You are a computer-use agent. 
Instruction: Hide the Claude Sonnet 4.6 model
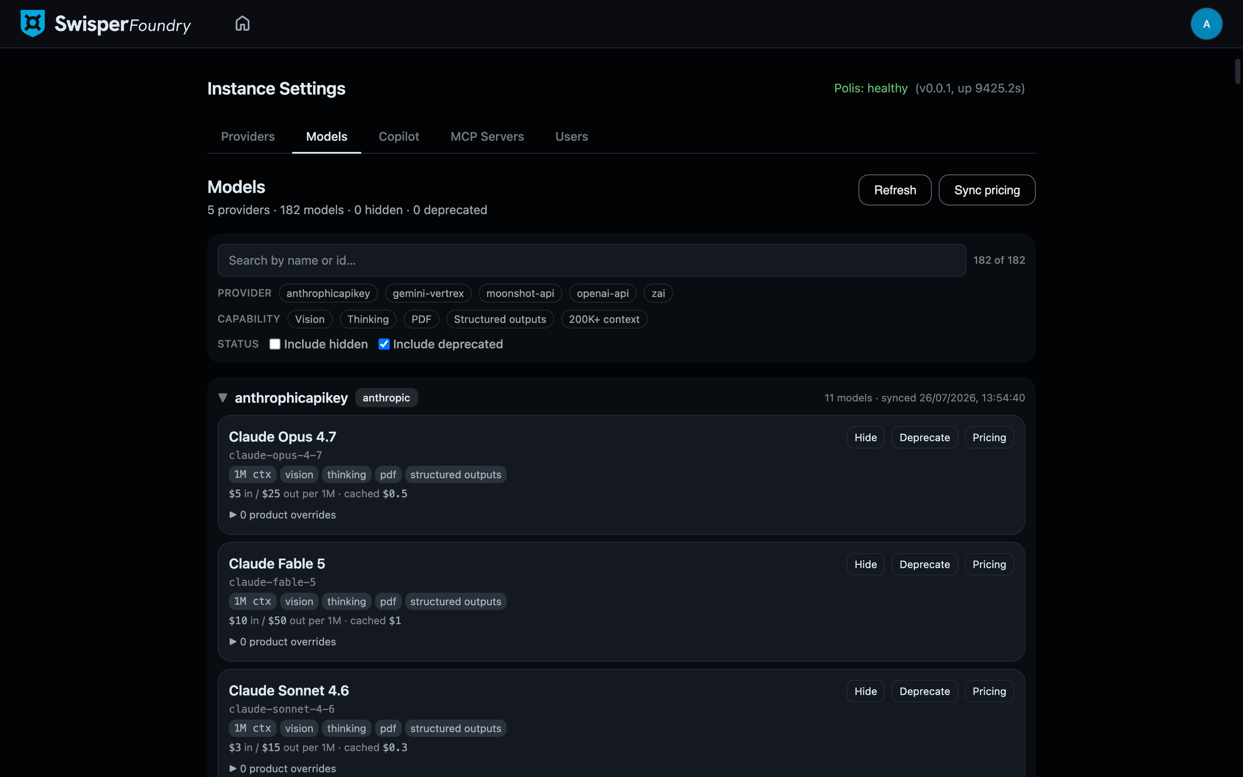click(x=865, y=691)
